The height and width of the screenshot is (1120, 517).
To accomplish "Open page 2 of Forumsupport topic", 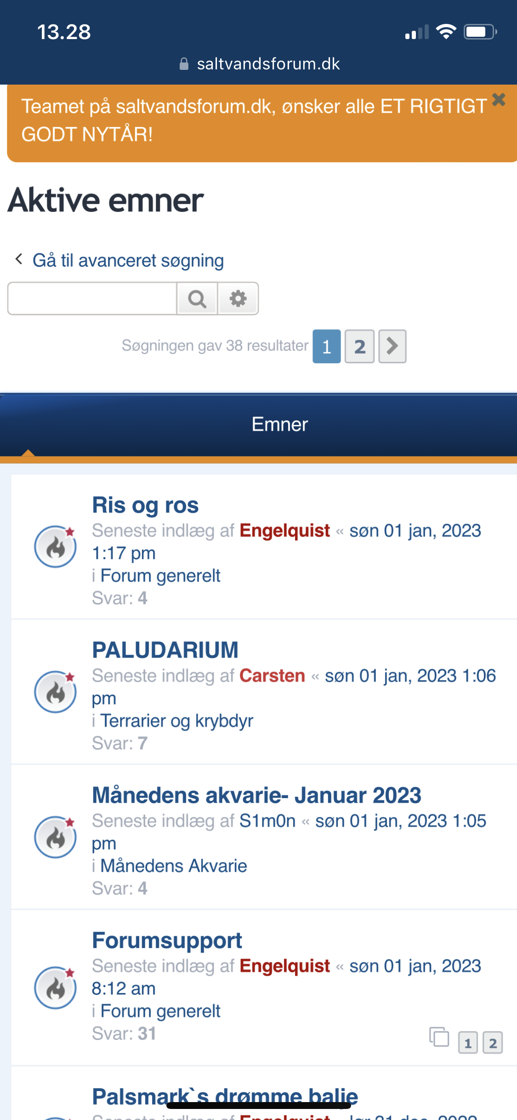I will coord(493,1043).
